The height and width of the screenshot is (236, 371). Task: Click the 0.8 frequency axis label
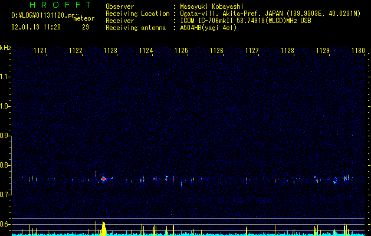[x=5, y=165]
